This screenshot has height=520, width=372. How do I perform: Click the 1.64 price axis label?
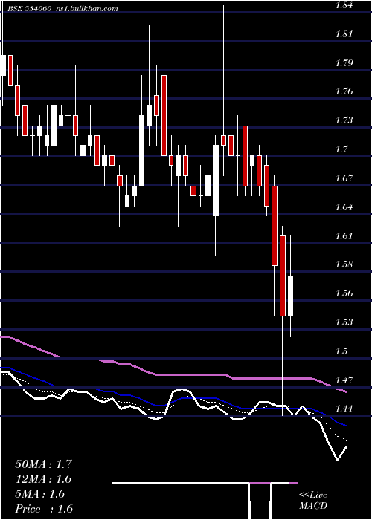pyautogui.click(x=344, y=207)
